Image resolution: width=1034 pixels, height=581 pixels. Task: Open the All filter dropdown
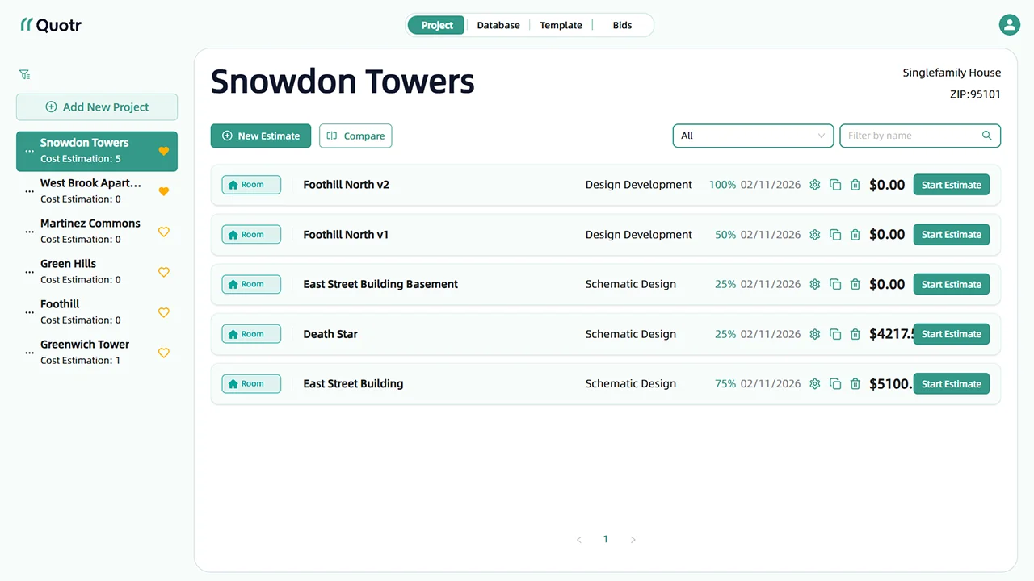coord(753,136)
